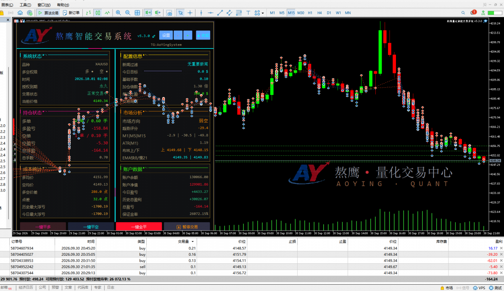Screen dimensions: 504x291
Task: Open the 代码库 code base tab
Action: (83, 288)
